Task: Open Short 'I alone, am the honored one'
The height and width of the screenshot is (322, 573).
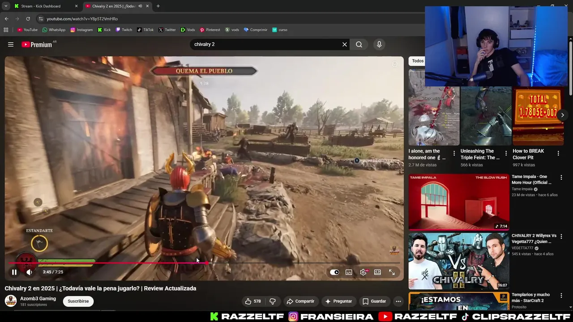Action: 434,116
